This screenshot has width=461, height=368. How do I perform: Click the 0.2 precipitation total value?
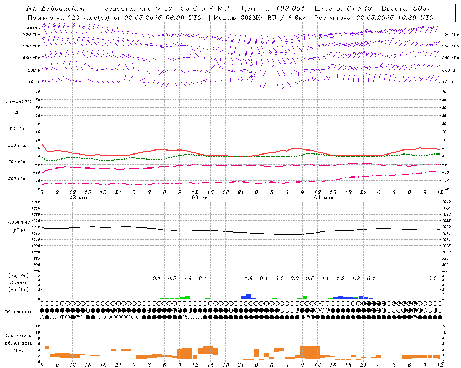pyautogui.click(x=295, y=278)
